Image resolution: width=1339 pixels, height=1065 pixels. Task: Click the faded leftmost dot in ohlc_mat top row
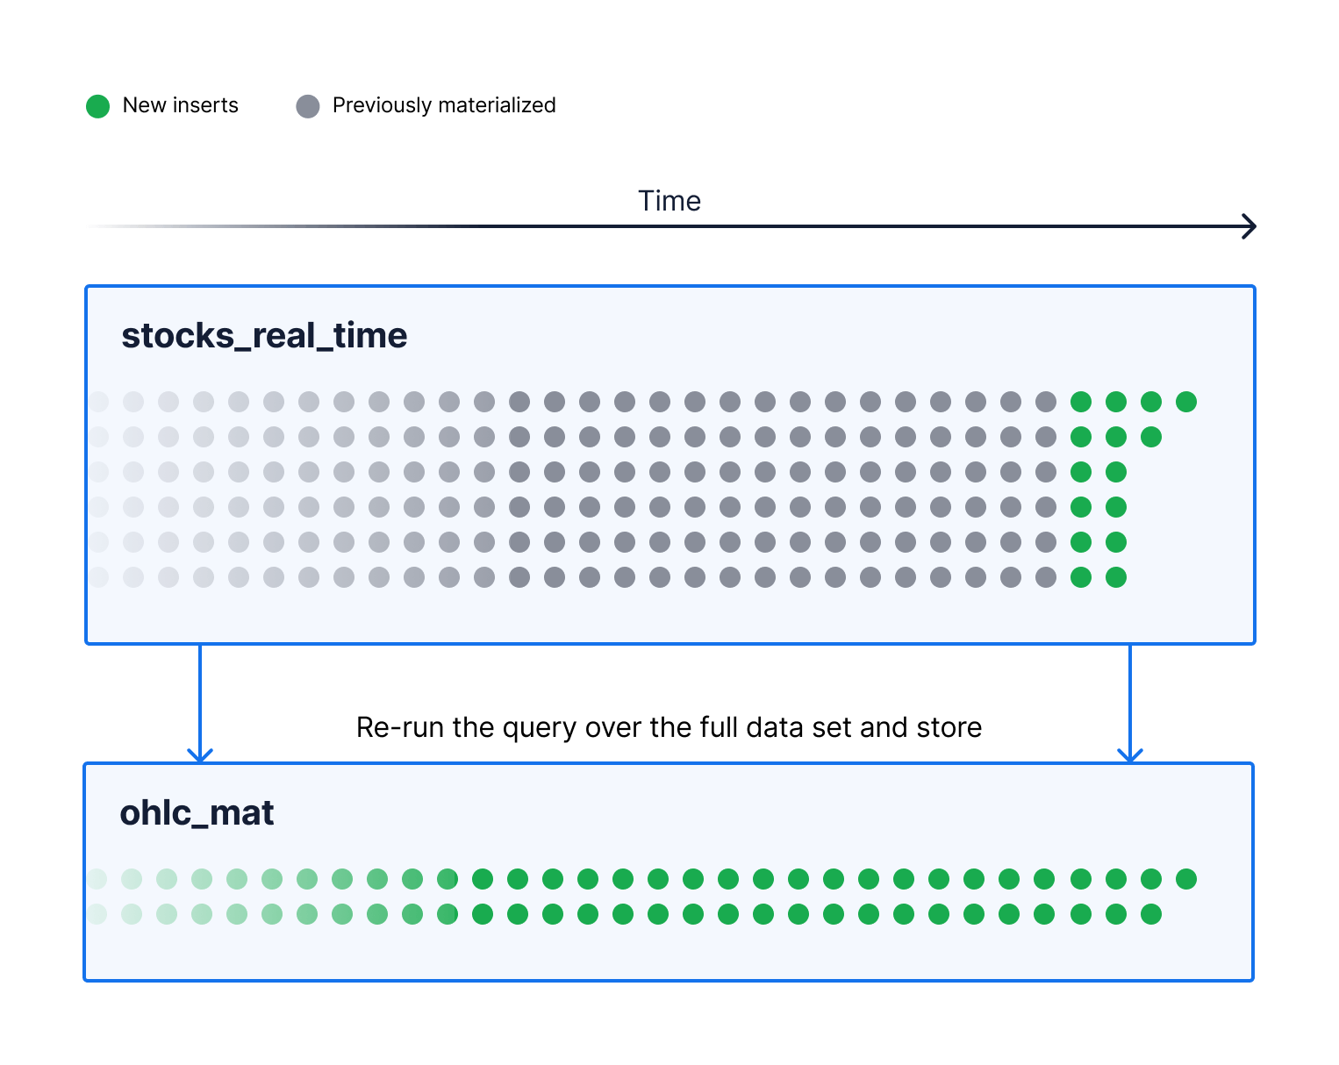click(97, 879)
